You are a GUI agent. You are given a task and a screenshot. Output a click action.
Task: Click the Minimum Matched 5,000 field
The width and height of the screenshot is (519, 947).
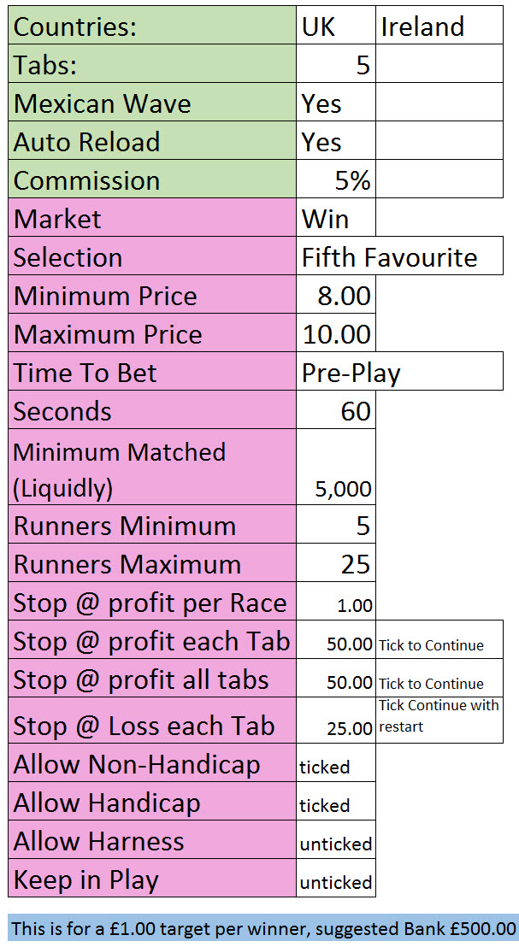335,468
